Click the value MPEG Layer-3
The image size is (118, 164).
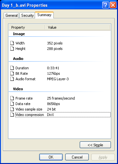58,79
